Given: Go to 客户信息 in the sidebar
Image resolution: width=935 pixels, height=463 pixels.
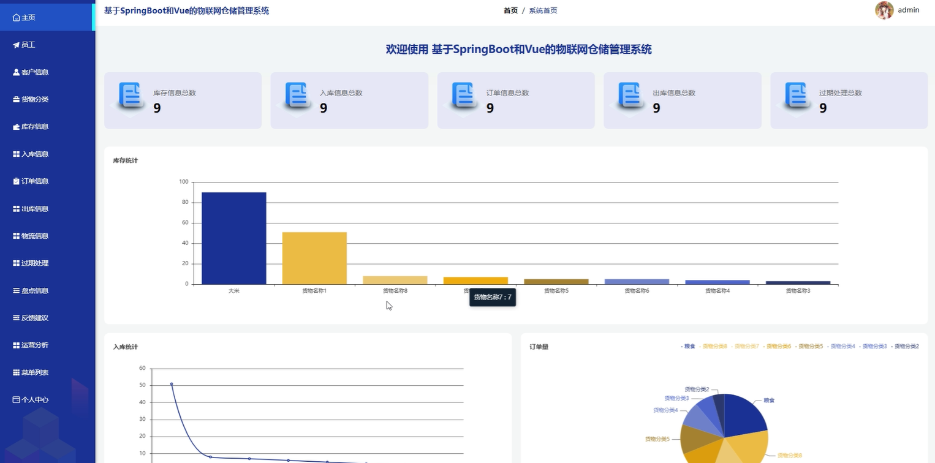Looking at the screenshot, I should pyautogui.click(x=47, y=72).
